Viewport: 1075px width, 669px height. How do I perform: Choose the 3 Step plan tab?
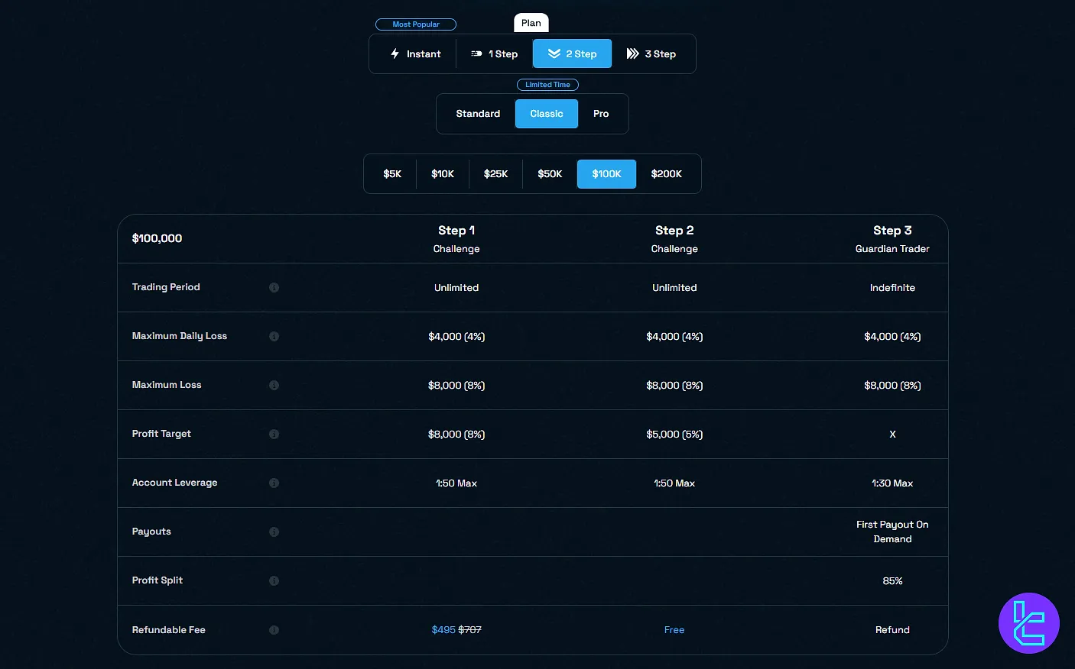coord(651,54)
